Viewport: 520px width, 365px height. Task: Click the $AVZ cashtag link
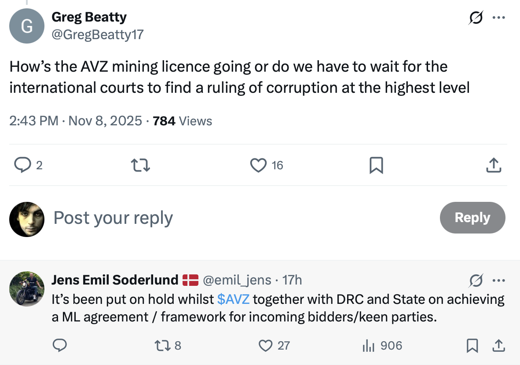(233, 299)
